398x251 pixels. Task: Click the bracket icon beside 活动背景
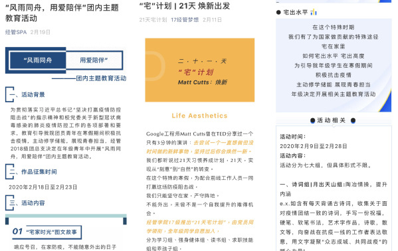click(x=10, y=94)
